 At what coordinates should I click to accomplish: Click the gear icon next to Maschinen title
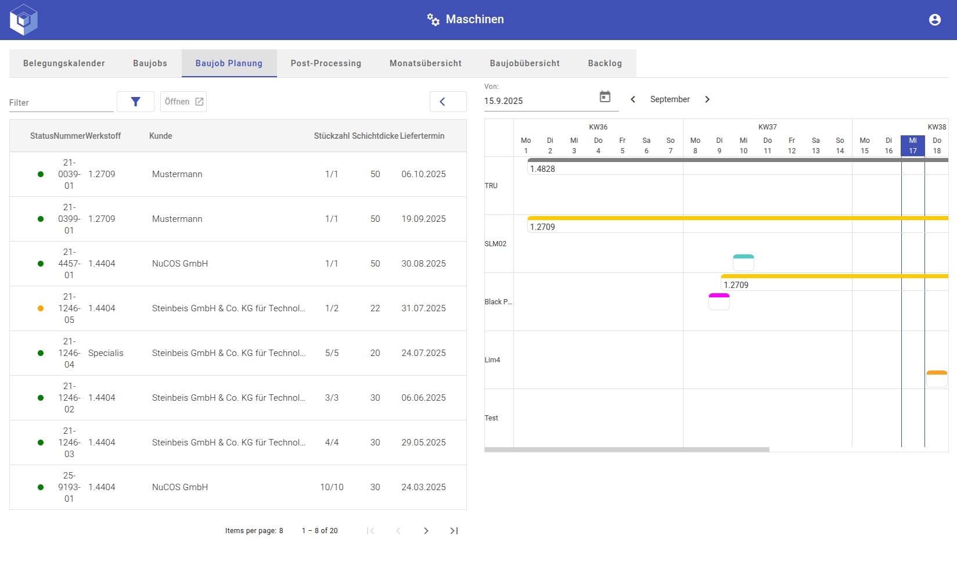432,19
